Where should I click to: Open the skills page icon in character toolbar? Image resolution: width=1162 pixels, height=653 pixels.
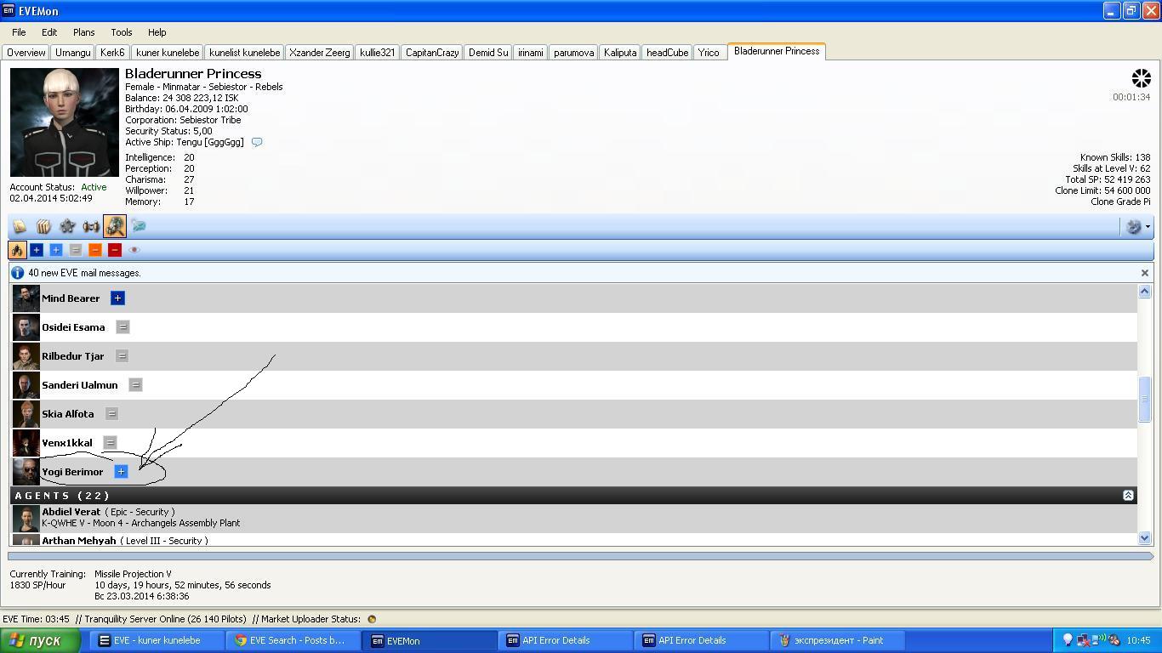coord(20,226)
